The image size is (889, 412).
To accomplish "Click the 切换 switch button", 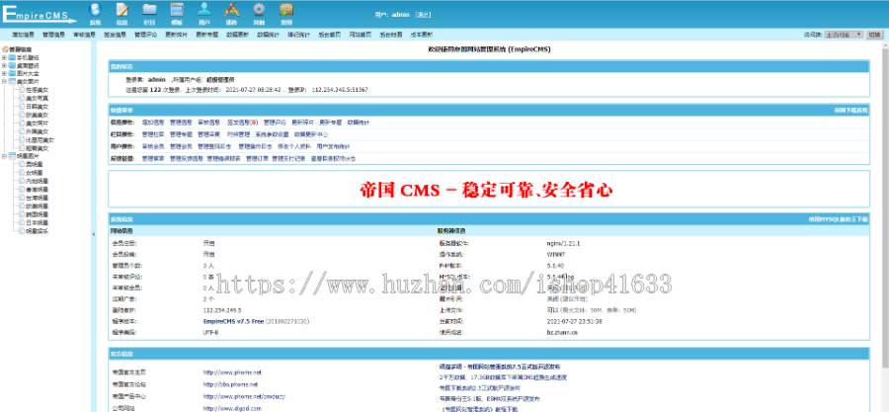I will tap(875, 35).
